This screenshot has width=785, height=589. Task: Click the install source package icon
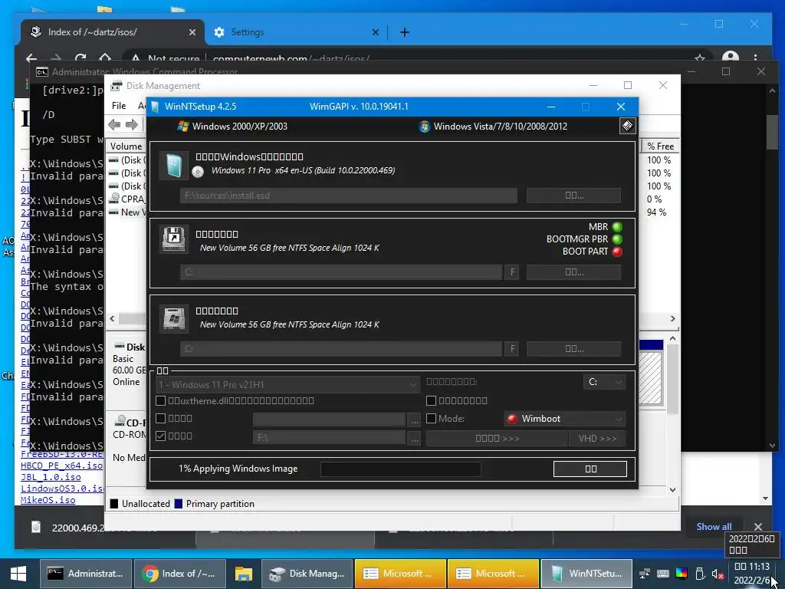click(174, 166)
